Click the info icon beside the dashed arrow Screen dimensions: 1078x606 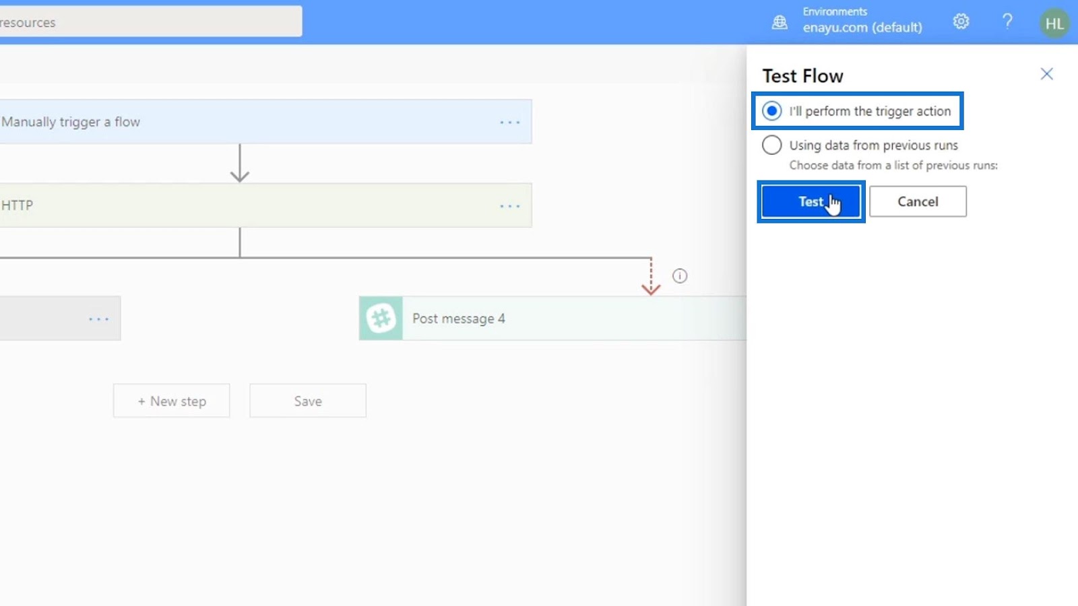click(680, 276)
